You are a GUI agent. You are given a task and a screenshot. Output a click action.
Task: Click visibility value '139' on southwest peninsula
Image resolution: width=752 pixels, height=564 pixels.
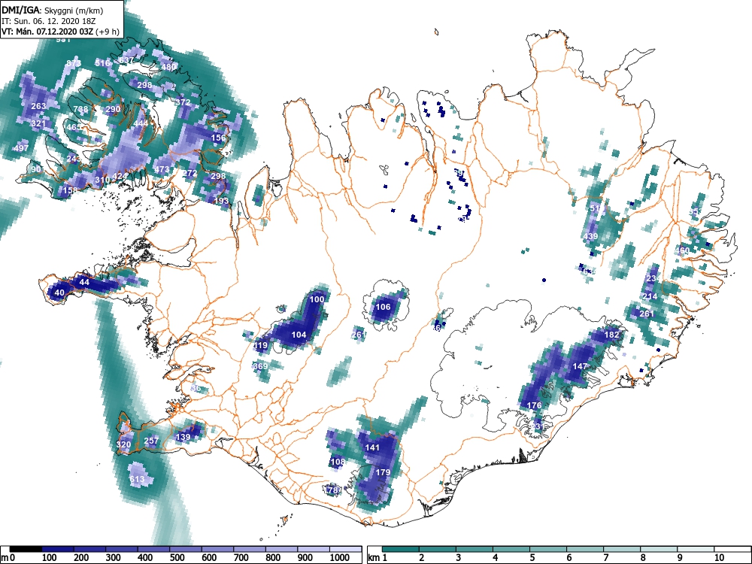pos(183,437)
